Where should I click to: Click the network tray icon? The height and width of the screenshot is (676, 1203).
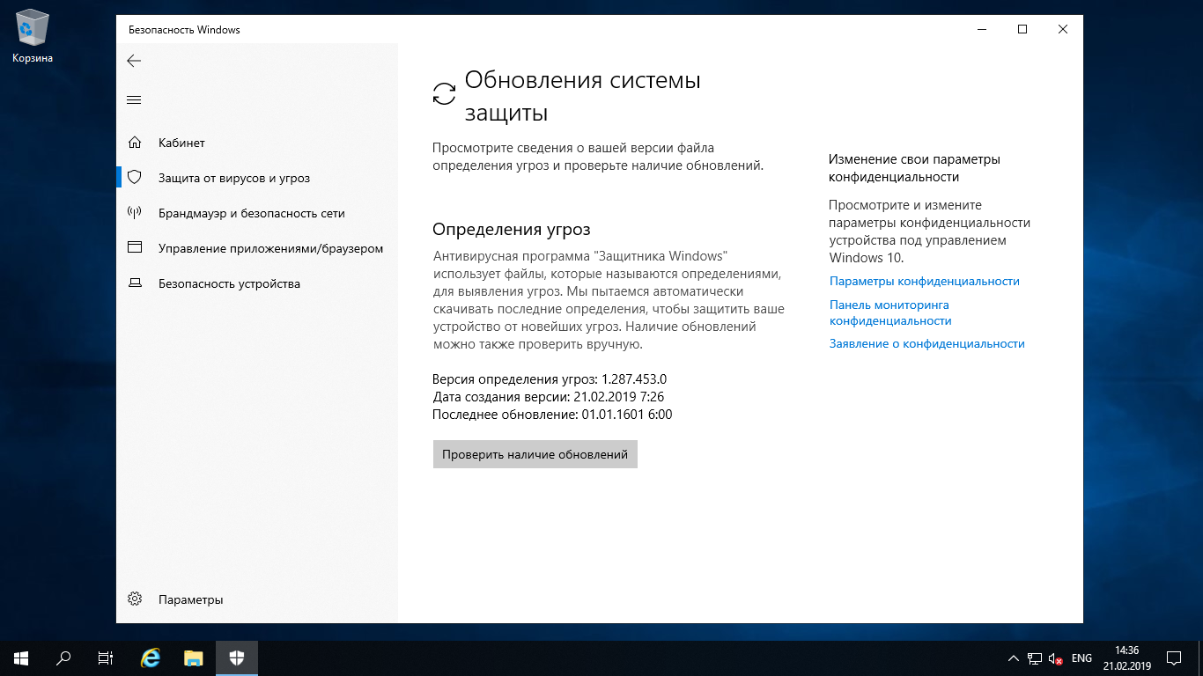point(1035,658)
